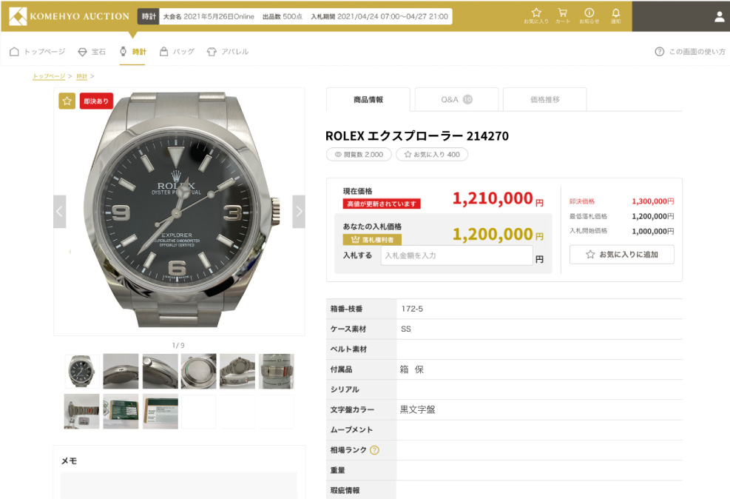This screenshot has width=730, height=499.
Task: Select the first thumbnail in the bottom row
Action: pyautogui.click(x=82, y=412)
